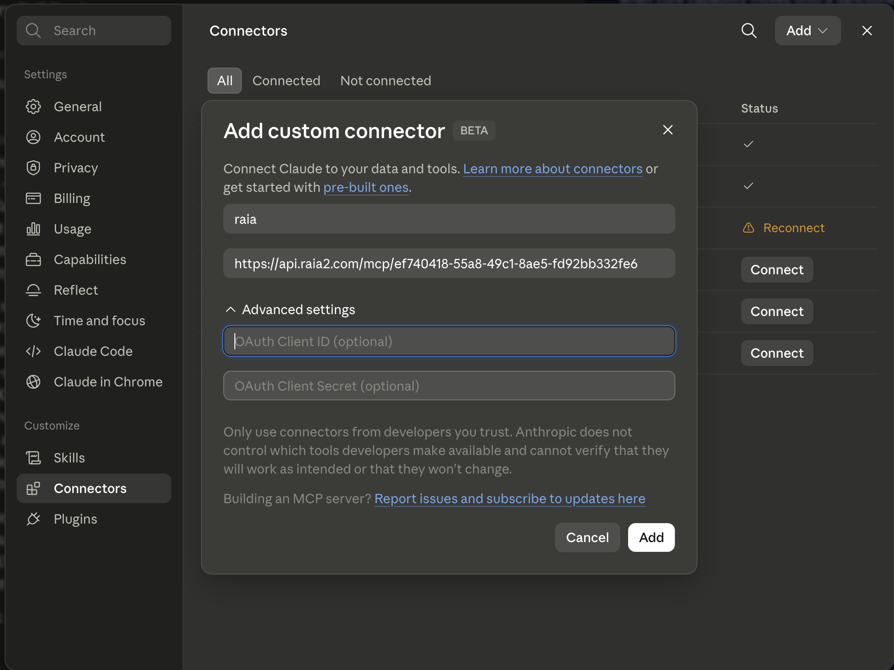894x670 pixels.
Task: Collapse the Advanced settings section
Action: click(290, 310)
